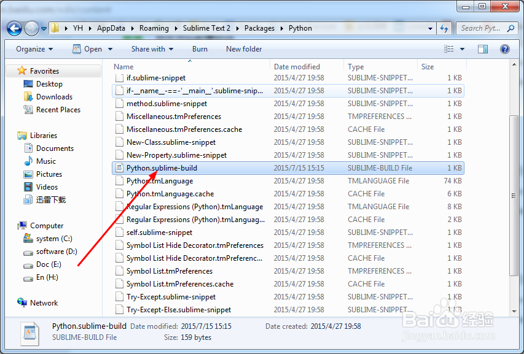
Task: Click the Music library icon
Action: click(28, 161)
